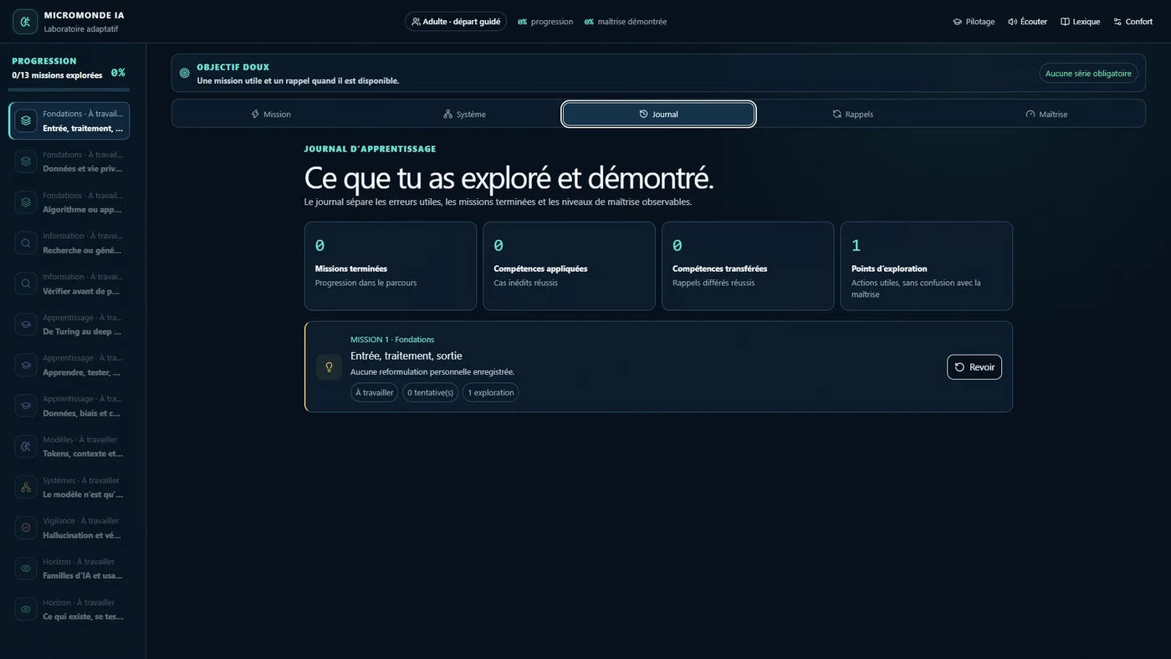The height and width of the screenshot is (659, 1171).
Task: Open the "Données et vie priv…" mission icon
Action: [26, 161]
